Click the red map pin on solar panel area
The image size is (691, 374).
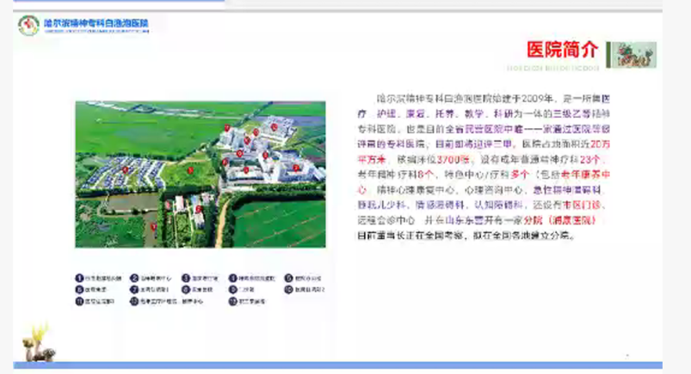coord(126,169)
